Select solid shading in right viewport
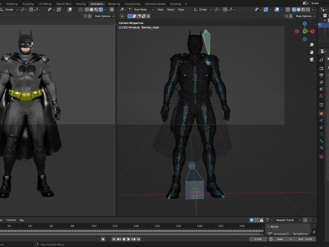The height and width of the screenshot is (247, 329). (x=299, y=10)
